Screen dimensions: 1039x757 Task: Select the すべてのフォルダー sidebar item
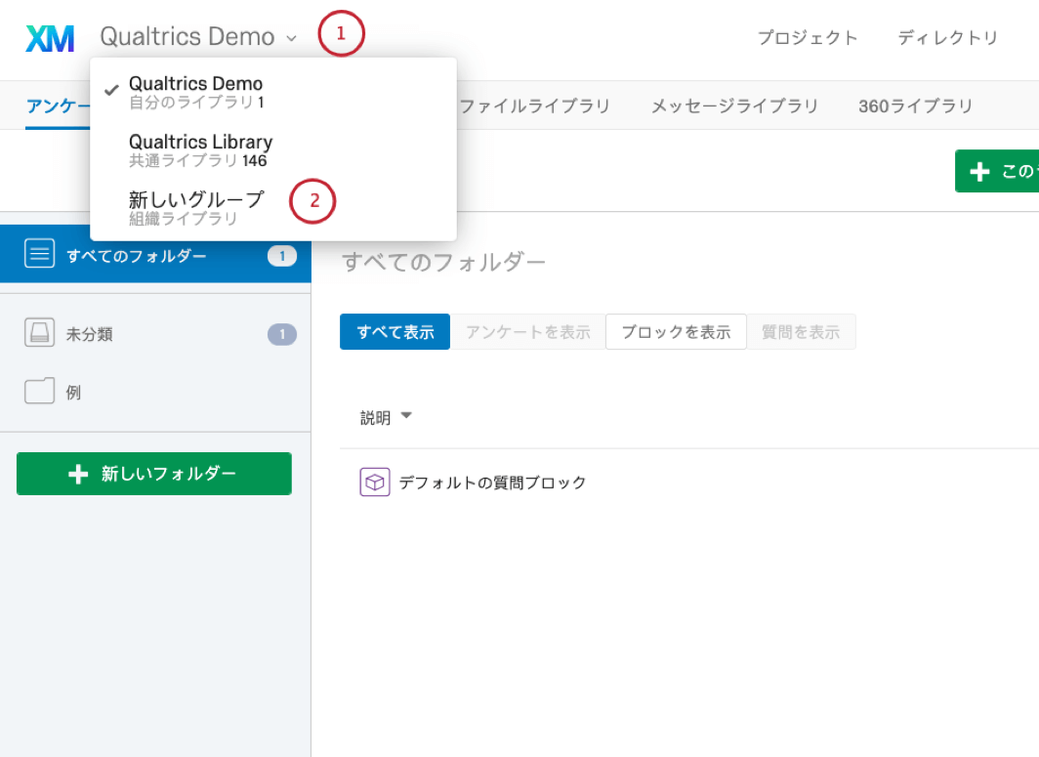[x=155, y=255]
